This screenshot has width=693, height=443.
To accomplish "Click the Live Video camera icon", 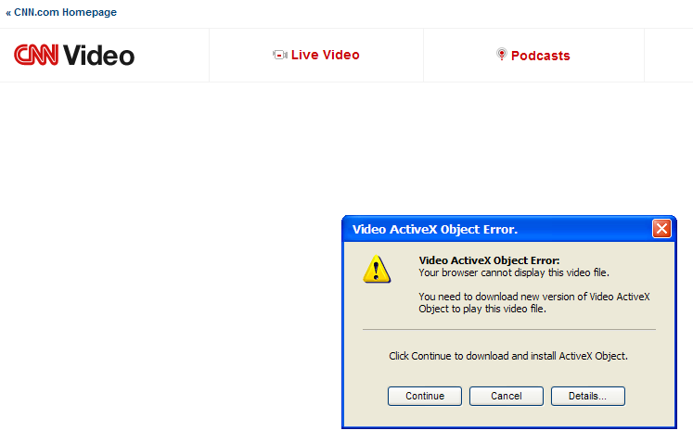I will tap(280, 55).
